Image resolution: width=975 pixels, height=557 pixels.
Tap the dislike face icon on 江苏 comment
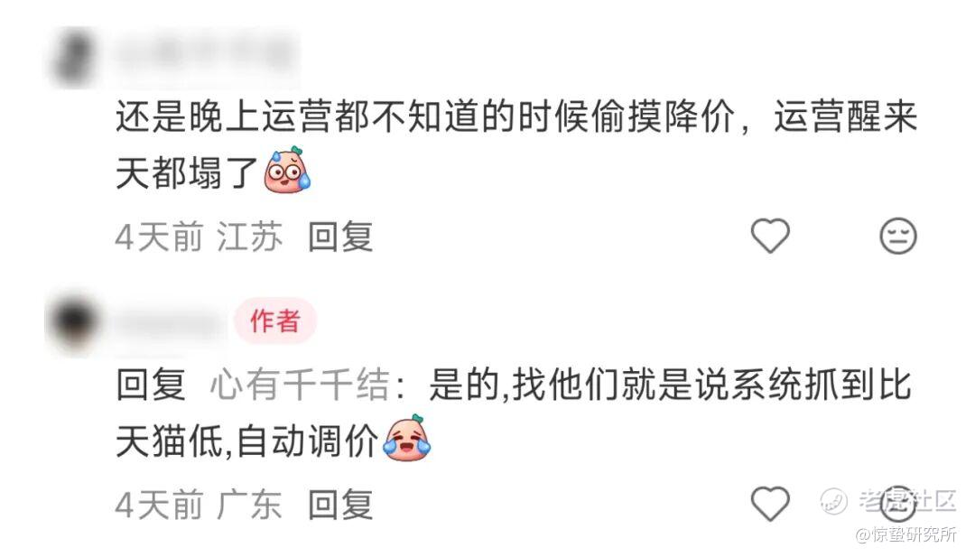[898, 236]
